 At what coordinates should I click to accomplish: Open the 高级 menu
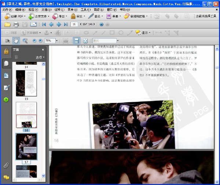pyautogui.click(x=99, y=10)
